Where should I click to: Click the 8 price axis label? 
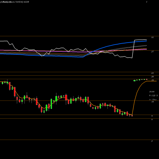[152, 120]
